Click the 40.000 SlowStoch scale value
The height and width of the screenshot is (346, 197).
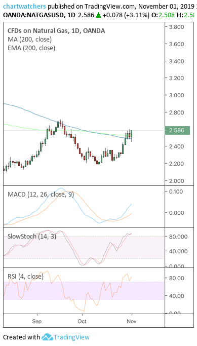click(178, 251)
